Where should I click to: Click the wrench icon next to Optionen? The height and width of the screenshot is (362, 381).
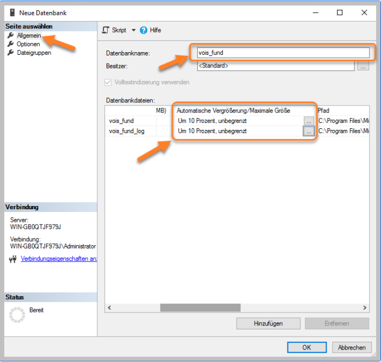(10, 44)
